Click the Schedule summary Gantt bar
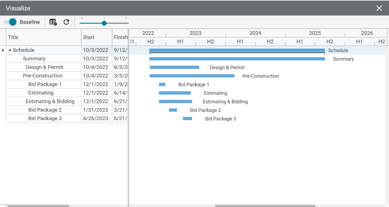The height and width of the screenshot is (207, 389). coord(237,51)
